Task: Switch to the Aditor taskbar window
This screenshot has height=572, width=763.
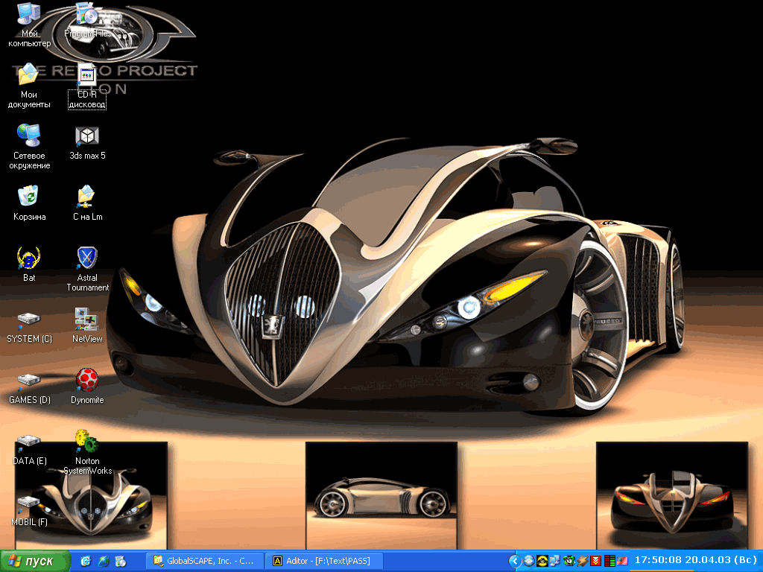Action: click(x=324, y=562)
